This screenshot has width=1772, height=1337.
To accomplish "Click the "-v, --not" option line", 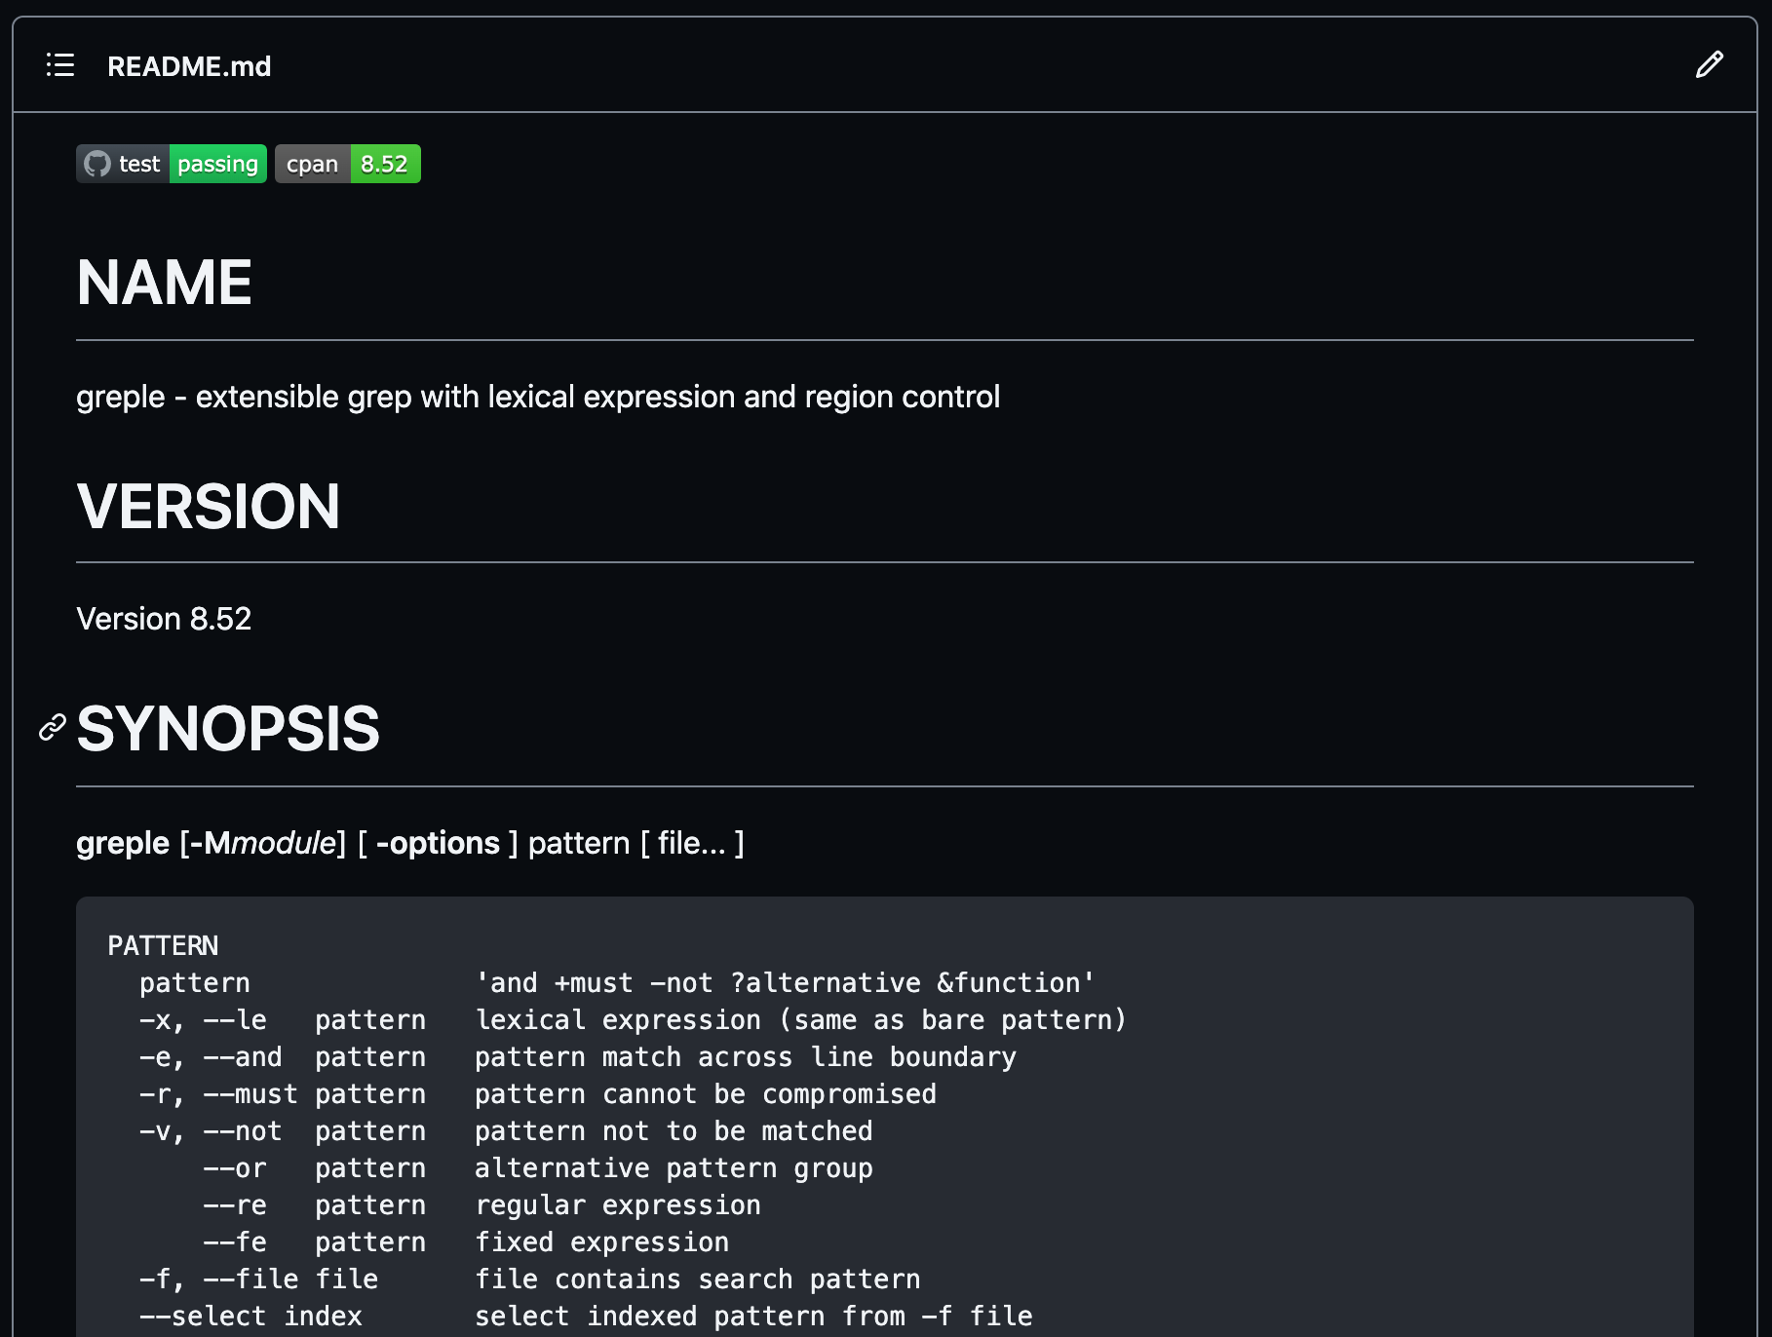I will coord(211,1131).
